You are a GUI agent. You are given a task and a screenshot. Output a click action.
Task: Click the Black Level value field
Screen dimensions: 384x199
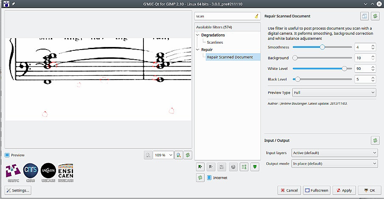(x=362, y=79)
